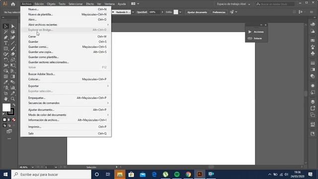This screenshot has width=318, height=179.
Task: Open the Stroke panel lines icon
Action: (x=313, y=63)
